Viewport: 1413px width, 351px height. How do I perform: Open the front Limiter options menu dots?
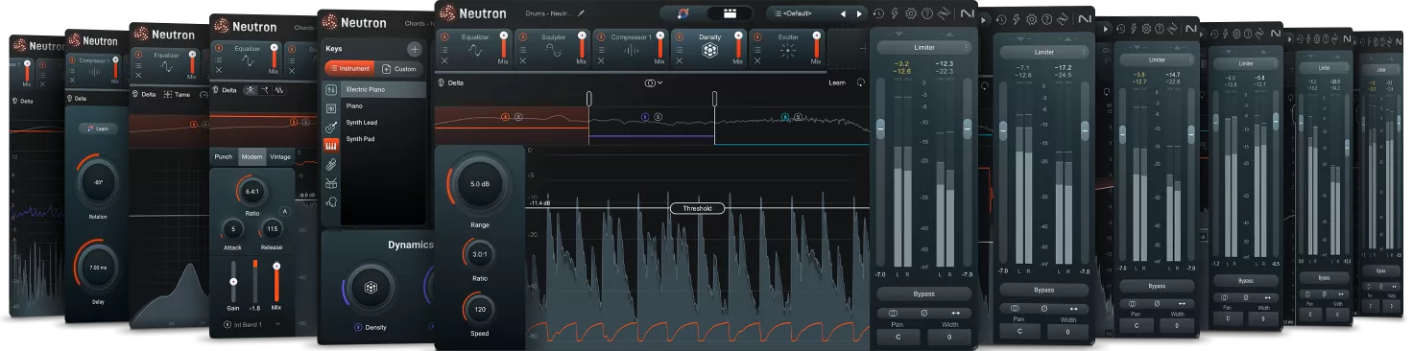(x=967, y=47)
